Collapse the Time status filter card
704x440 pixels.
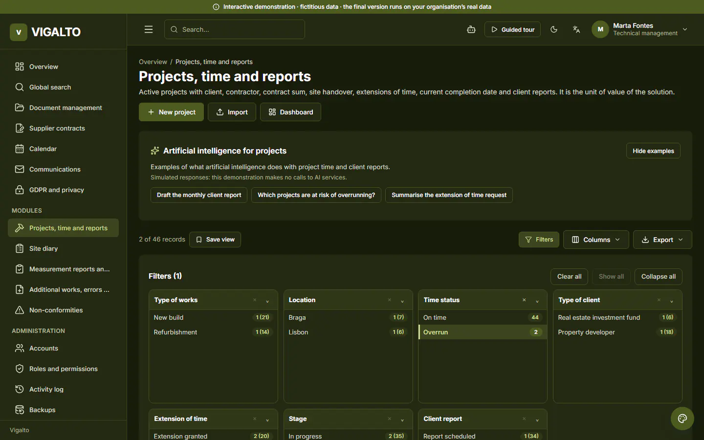537,301
